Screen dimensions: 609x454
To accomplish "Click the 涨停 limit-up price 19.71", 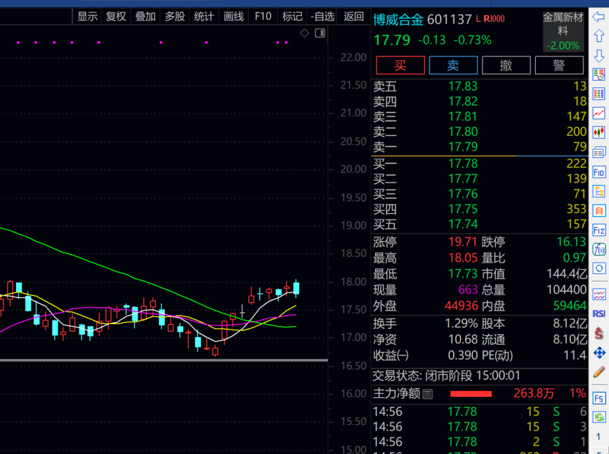I will [x=462, y=241].
